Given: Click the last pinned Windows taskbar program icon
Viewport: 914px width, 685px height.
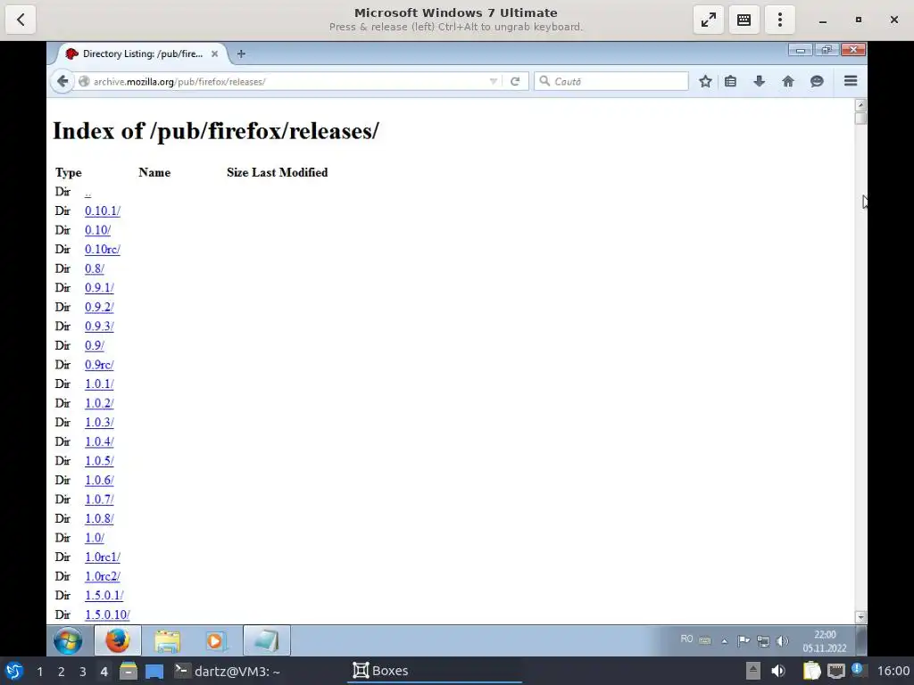Looking at the screenshot, I should coord(266,640).
